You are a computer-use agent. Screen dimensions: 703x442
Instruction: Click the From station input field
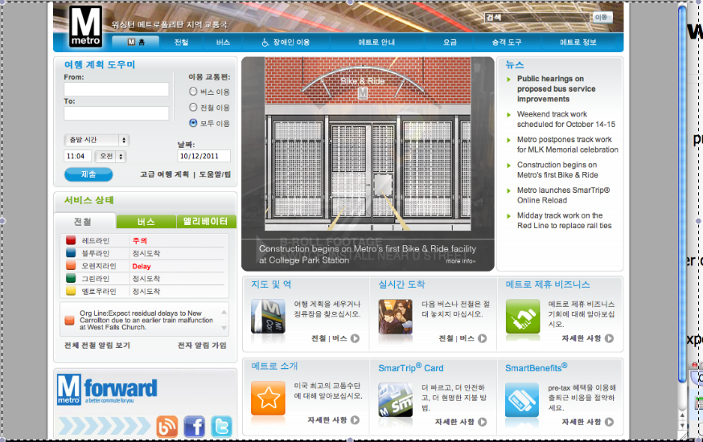pyautogui.click(x=117, y=89)
